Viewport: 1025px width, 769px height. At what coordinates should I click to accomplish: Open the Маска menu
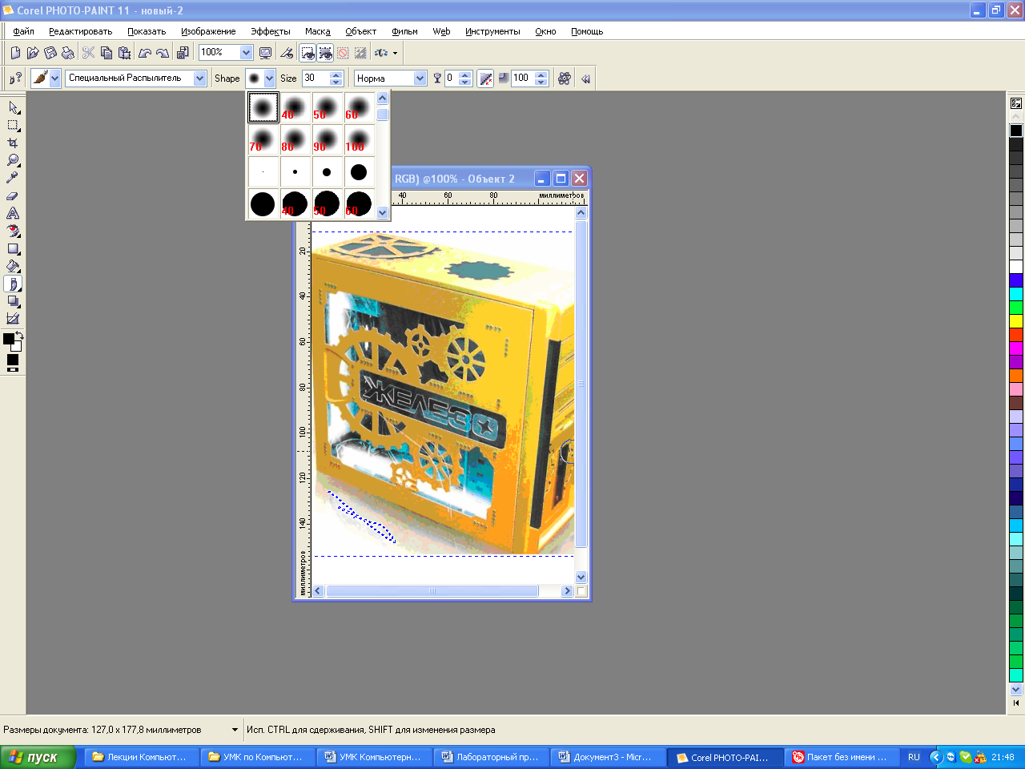click(318, 31)
